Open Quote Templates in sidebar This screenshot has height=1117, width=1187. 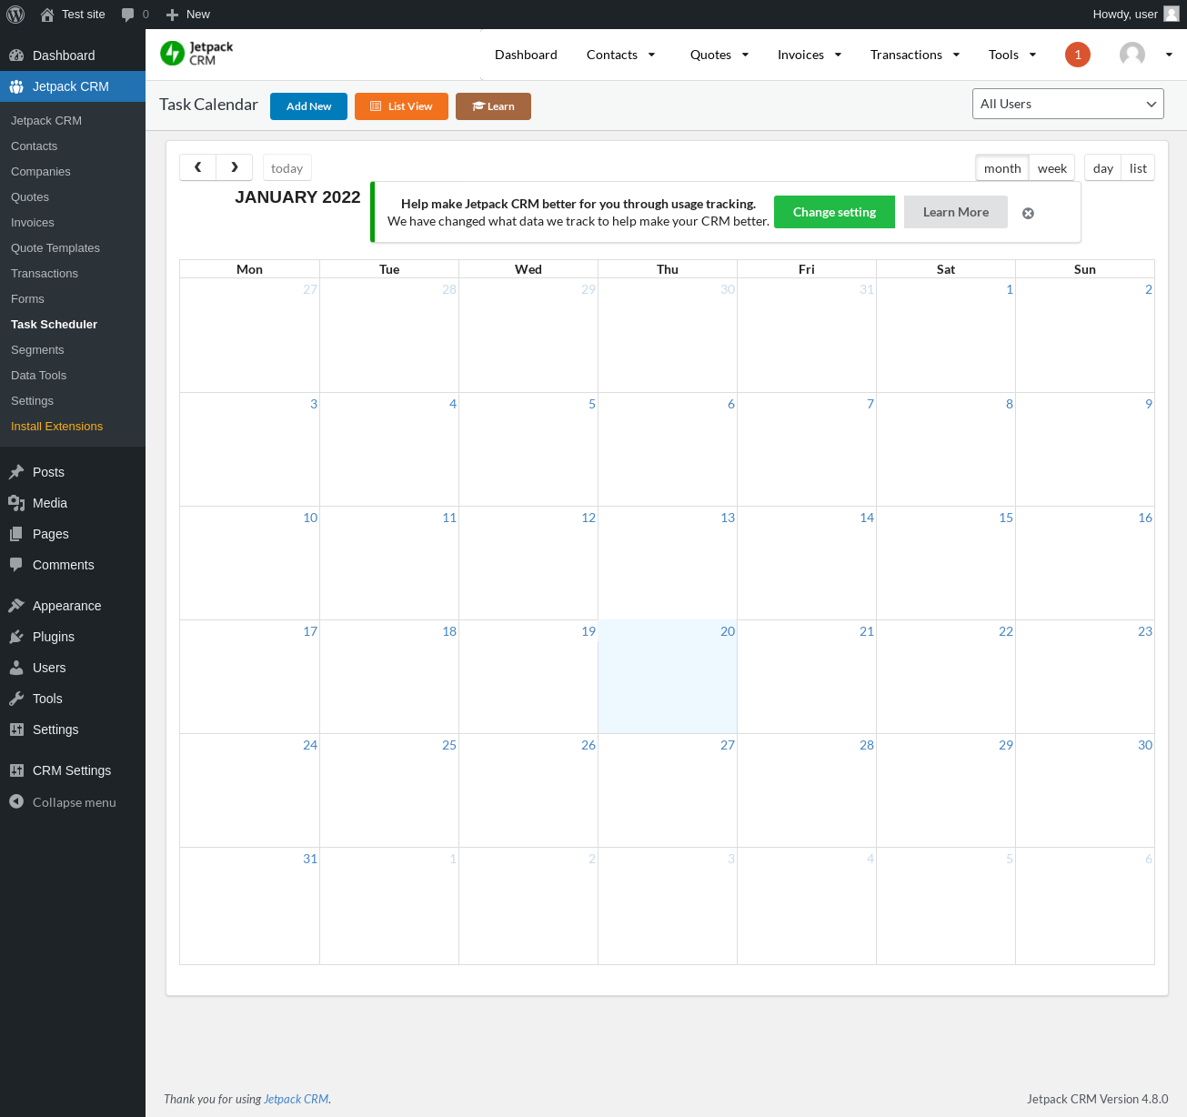[55, 247]
